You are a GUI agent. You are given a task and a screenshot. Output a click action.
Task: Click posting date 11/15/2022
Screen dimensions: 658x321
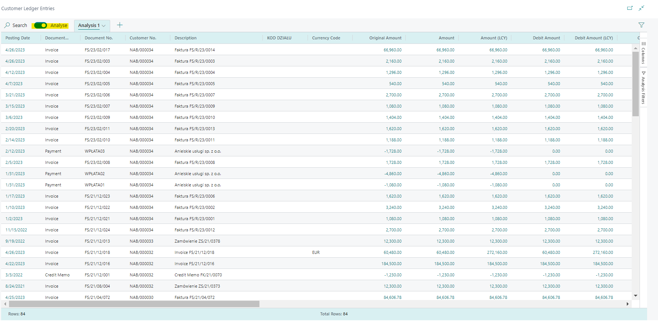(x=16, y=230)
